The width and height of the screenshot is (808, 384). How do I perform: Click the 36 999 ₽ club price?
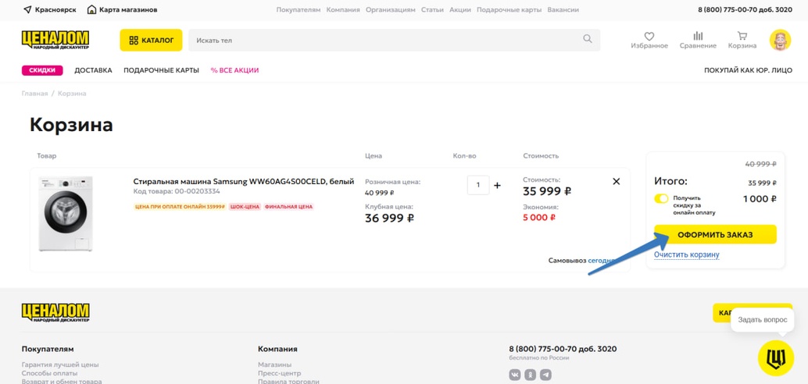[x=390, y=219]
